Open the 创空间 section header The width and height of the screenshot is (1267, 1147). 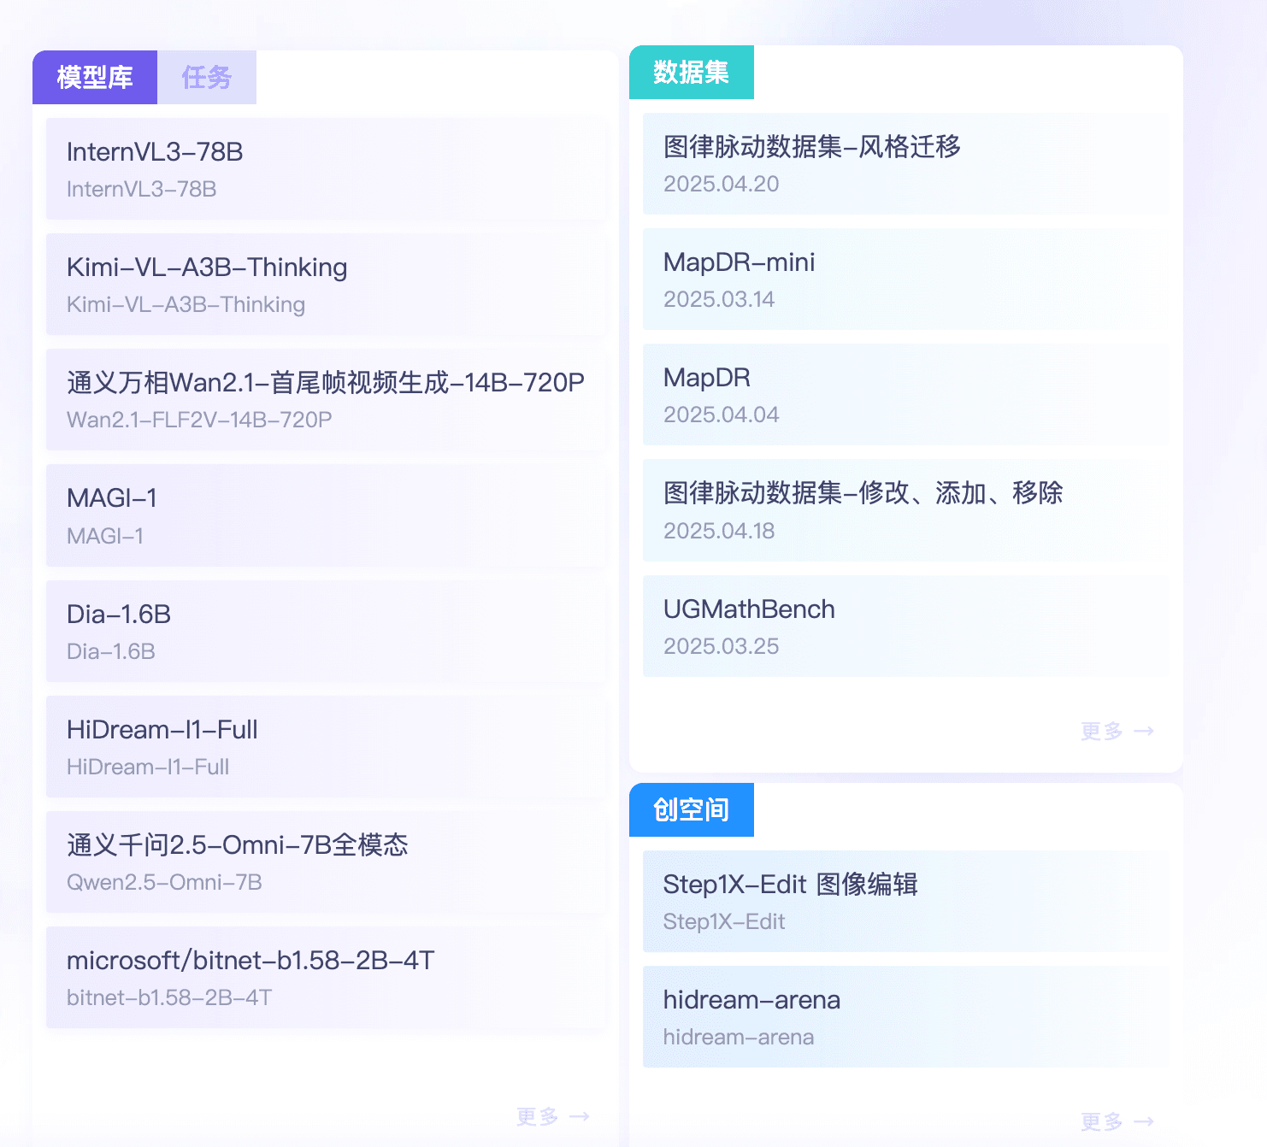692,809
